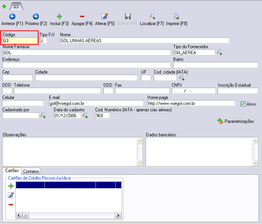Image resolution: width=262 pixels, height=224 pixels.
Task: Click Observações scrollbar up arrow
Action: (x=139, y=141)
